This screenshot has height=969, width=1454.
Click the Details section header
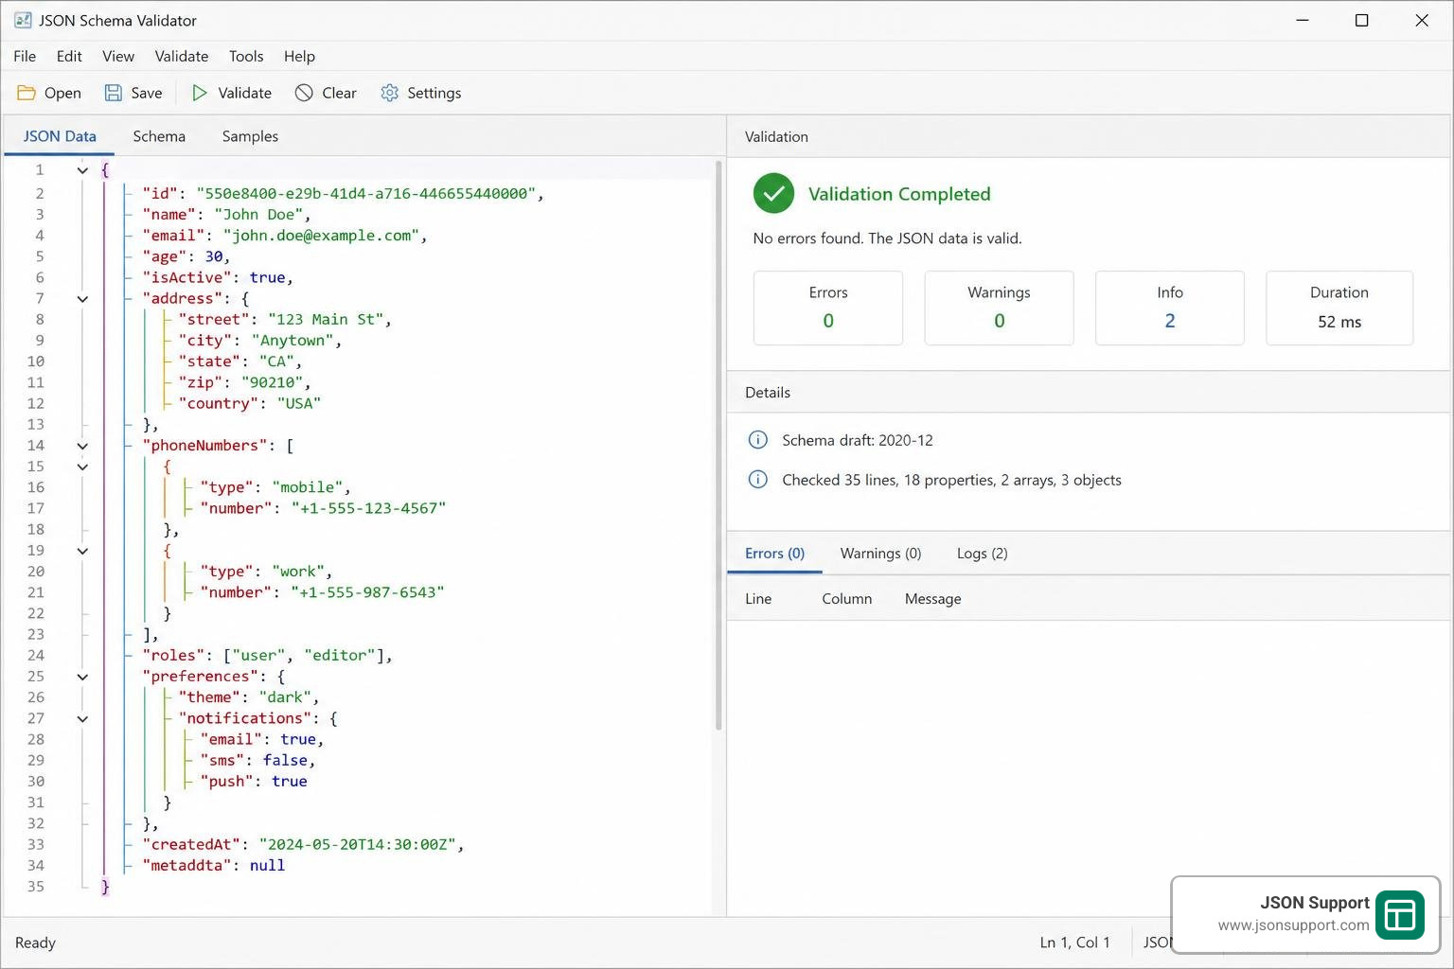768,393
